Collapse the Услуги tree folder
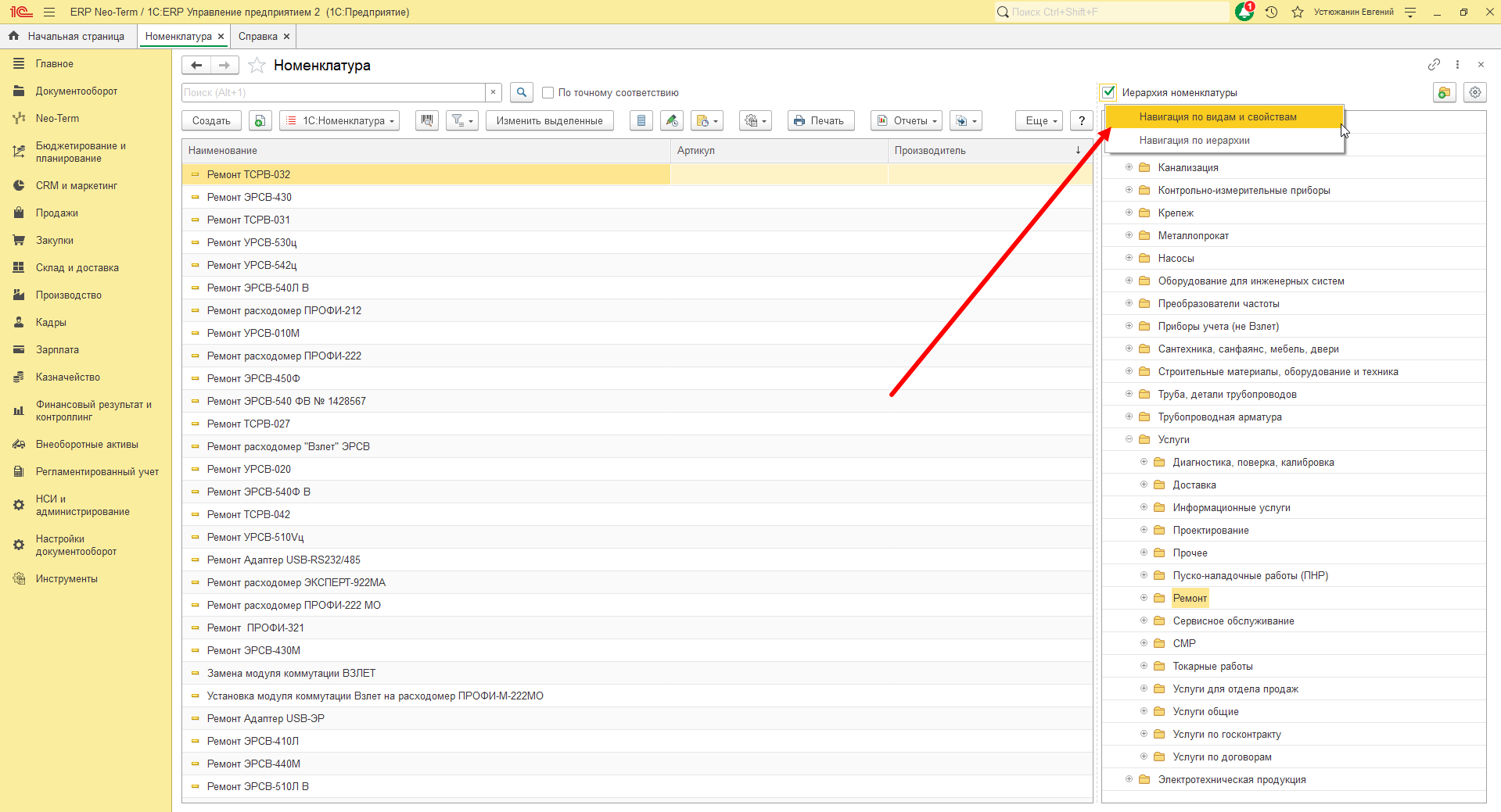The height and width of the screenshot is (812, 1501). point(1129,439)
